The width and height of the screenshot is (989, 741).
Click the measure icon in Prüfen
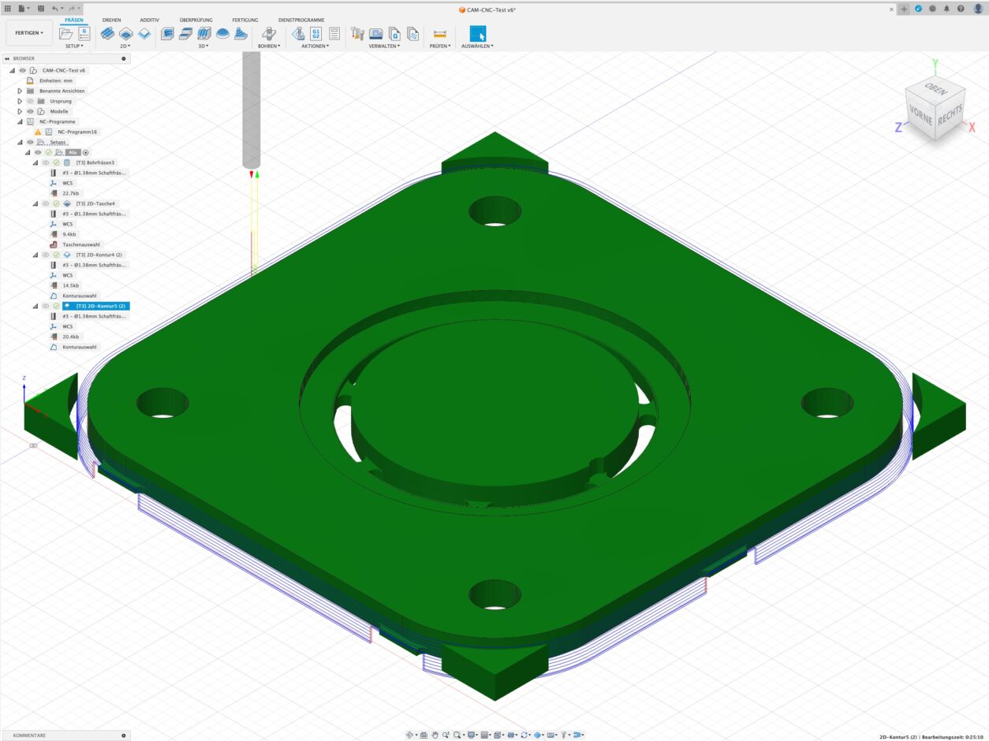point(439,33)
